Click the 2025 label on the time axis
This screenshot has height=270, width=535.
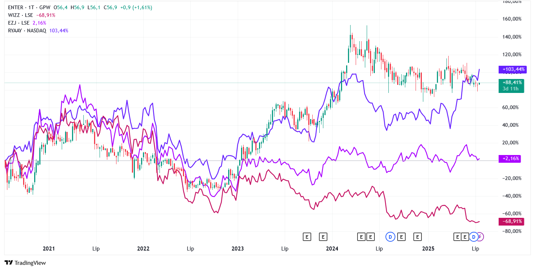click(x=428, y=249)
